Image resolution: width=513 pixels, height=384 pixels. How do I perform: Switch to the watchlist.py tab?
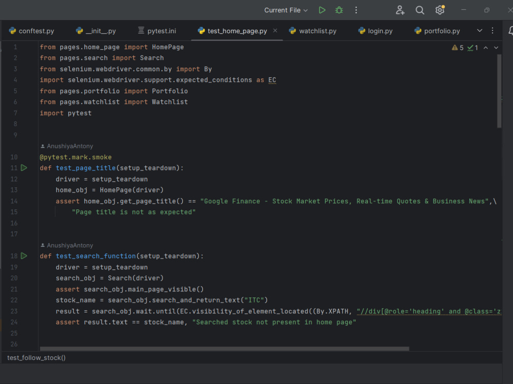tap(318, 31)
